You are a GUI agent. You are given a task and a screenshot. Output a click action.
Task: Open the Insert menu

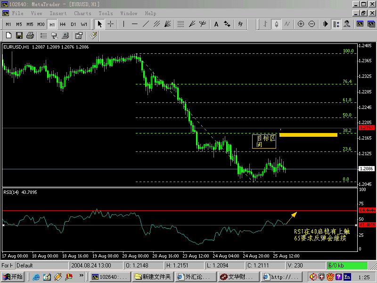pyautogui.click(x=58, y=14)
